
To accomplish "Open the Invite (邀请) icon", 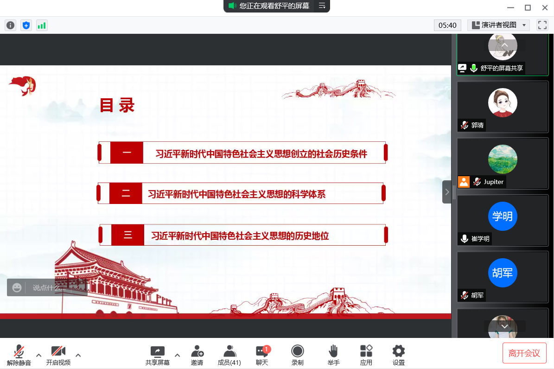I will (x=197, y=355).
